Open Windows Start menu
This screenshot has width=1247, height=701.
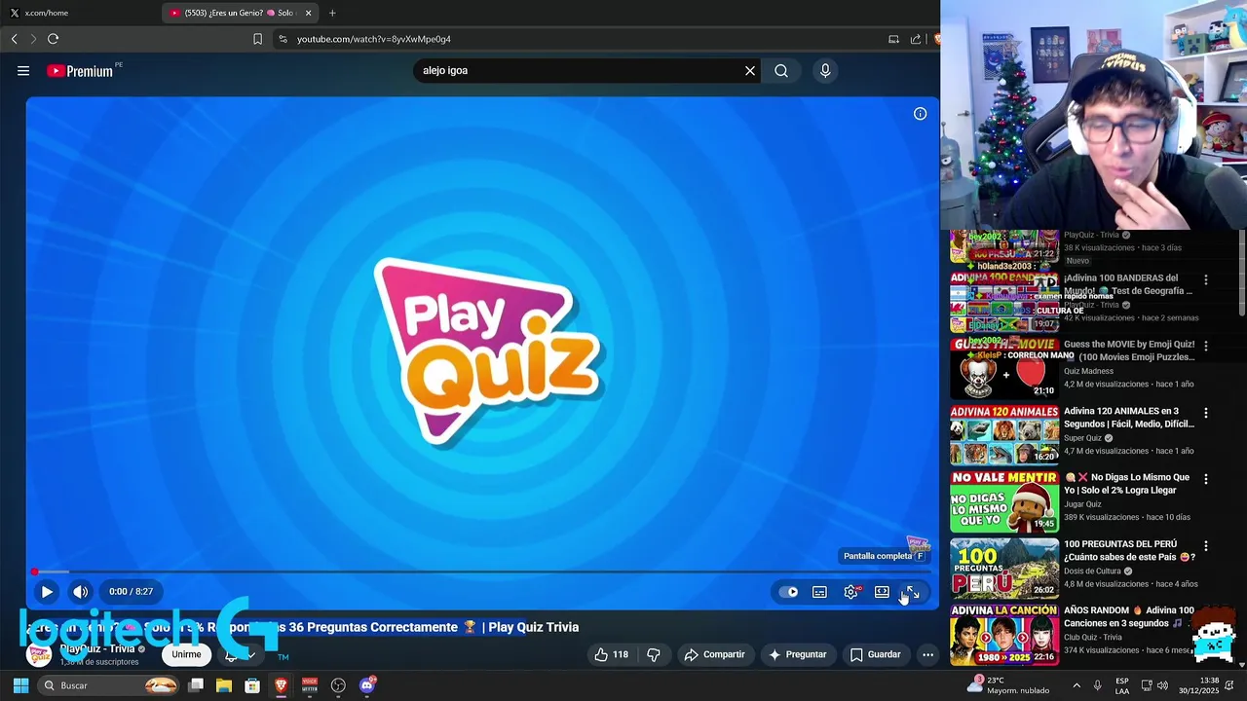(x=20, y=685)
